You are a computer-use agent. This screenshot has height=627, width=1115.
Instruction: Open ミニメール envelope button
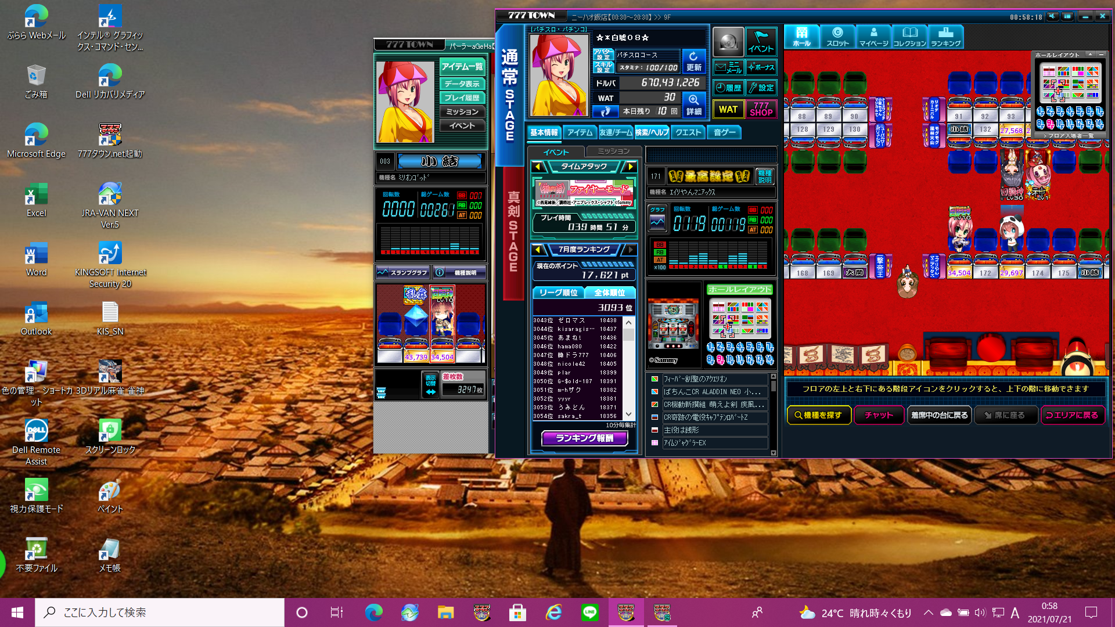point(728,67)
